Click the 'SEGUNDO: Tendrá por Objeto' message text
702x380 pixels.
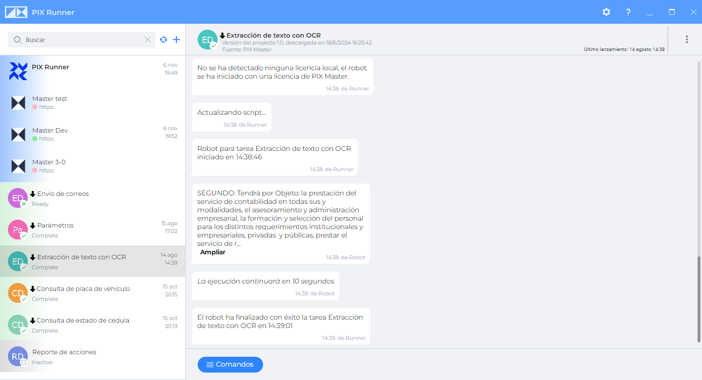click(x=280, y=219)
